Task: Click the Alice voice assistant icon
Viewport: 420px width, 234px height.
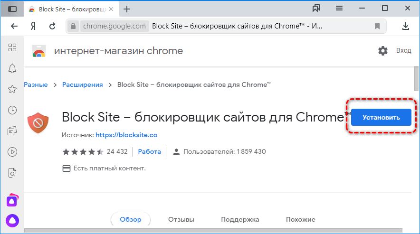Action: click(x=12, y=220)
